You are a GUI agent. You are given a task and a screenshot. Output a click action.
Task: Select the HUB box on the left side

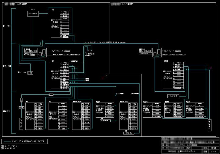21,108
